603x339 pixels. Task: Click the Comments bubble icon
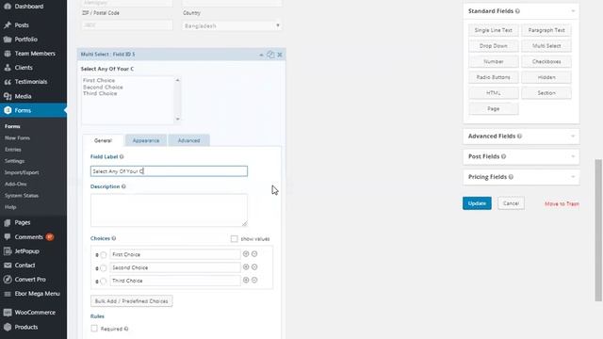tap(8, 236)
